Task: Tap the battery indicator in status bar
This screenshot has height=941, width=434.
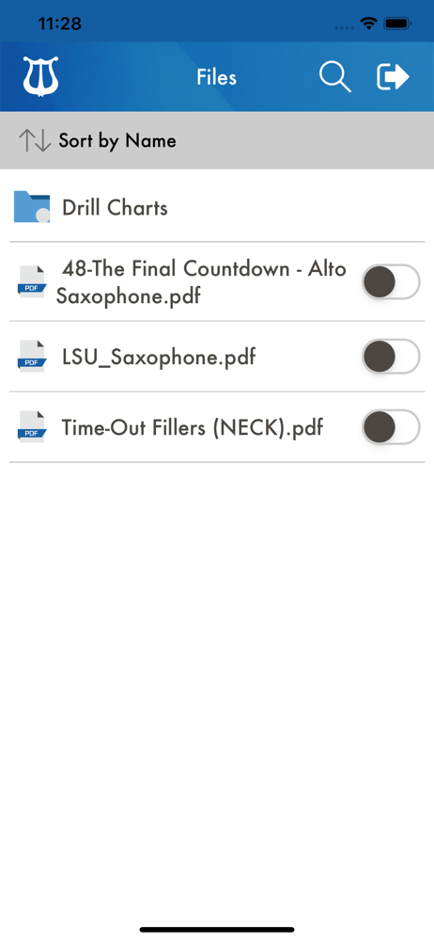Action: tap(397, 24)
